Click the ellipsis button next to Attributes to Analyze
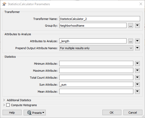 [130, 41]
